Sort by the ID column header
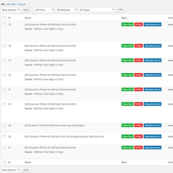Screen dimensions: 173x173 [9, 18]
